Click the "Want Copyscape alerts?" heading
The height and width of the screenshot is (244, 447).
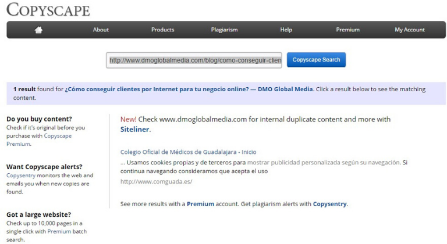tap(44, 167)
